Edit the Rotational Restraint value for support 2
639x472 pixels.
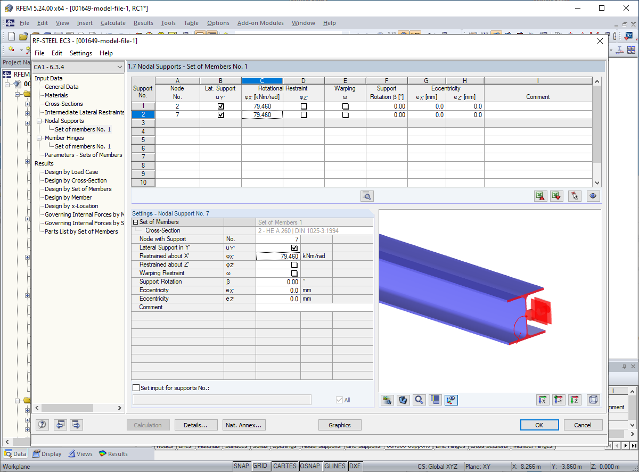click(x=262, y=114)
